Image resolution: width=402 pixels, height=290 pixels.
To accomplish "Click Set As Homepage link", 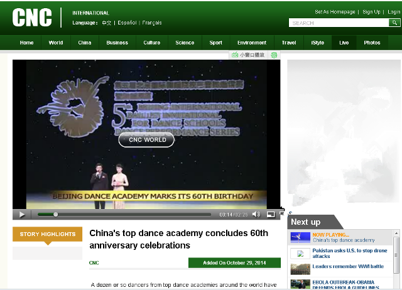I will (335, 12).
